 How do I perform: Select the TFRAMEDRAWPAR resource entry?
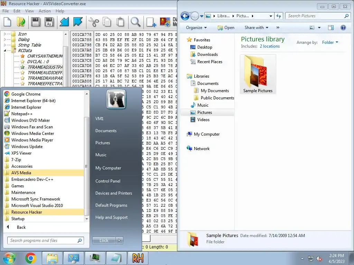coord(45,78)
